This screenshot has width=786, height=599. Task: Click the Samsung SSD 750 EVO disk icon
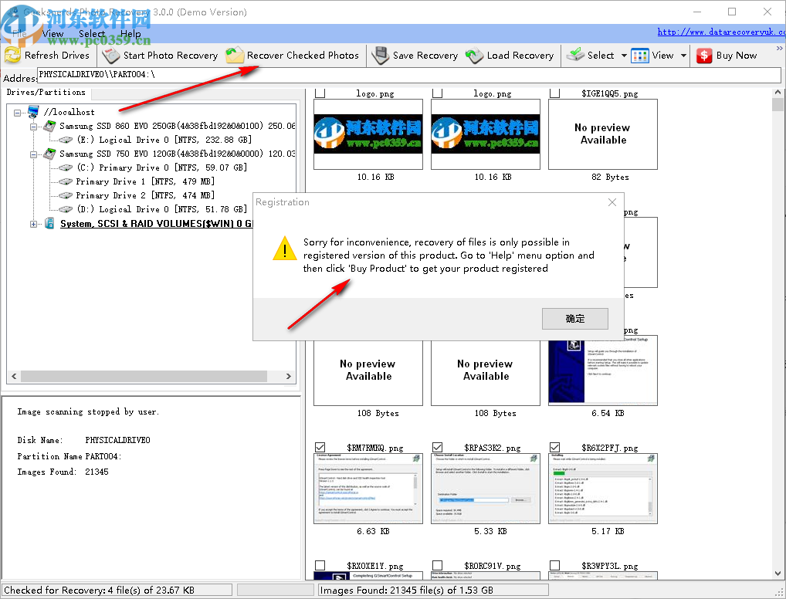[49, 154]
